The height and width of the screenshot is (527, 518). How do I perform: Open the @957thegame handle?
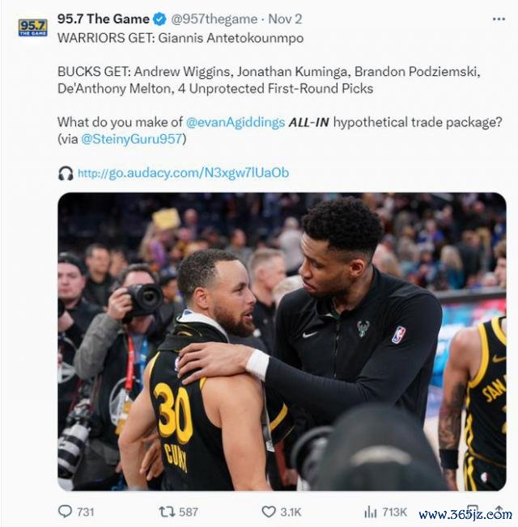tap(214, 19)
